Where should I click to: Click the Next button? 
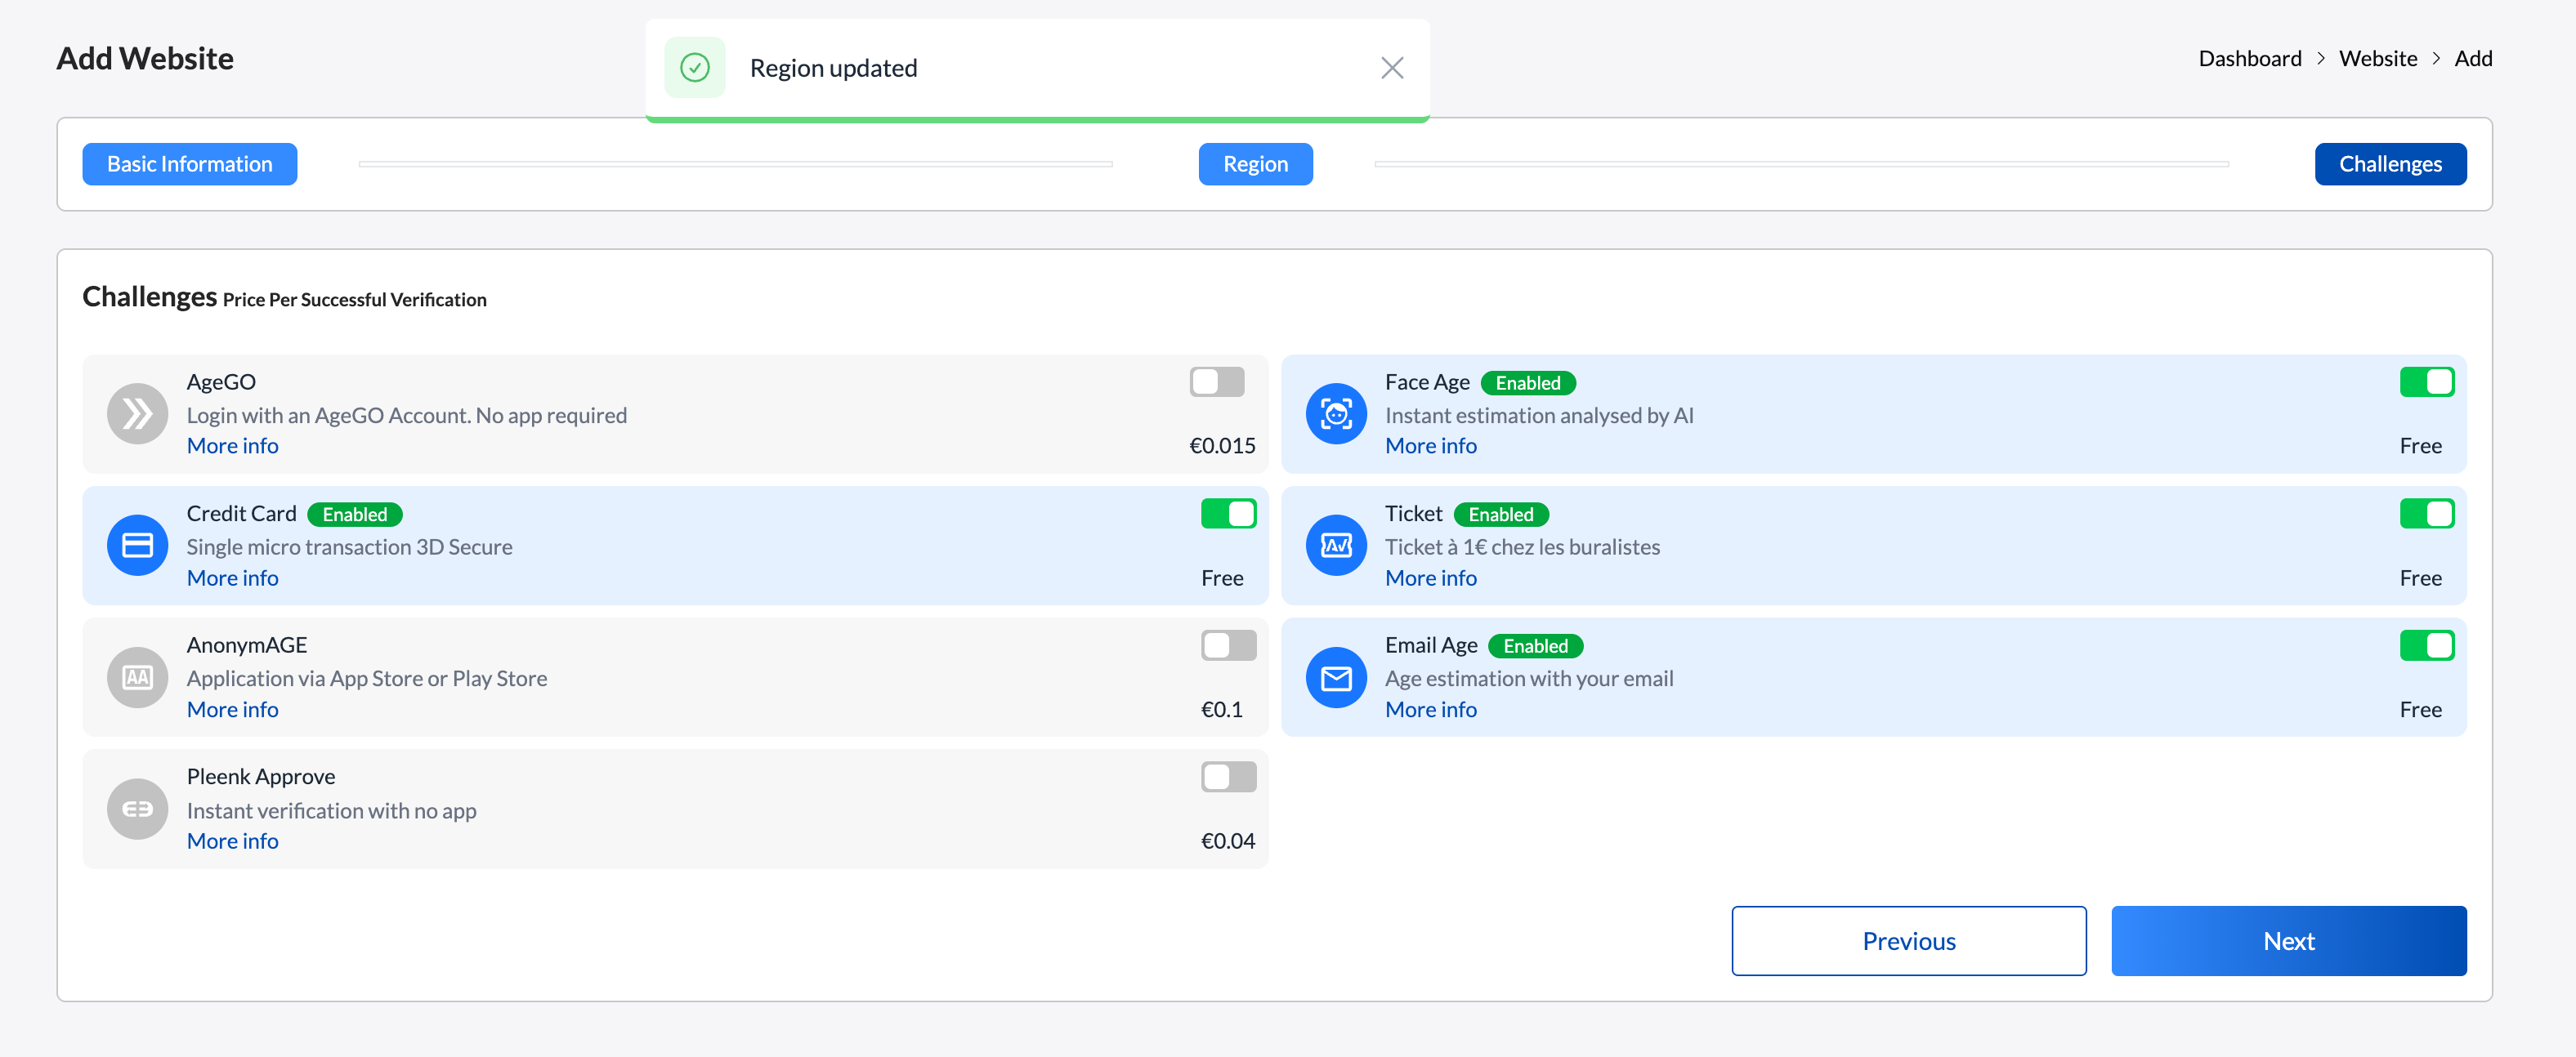coord(2288,941)
